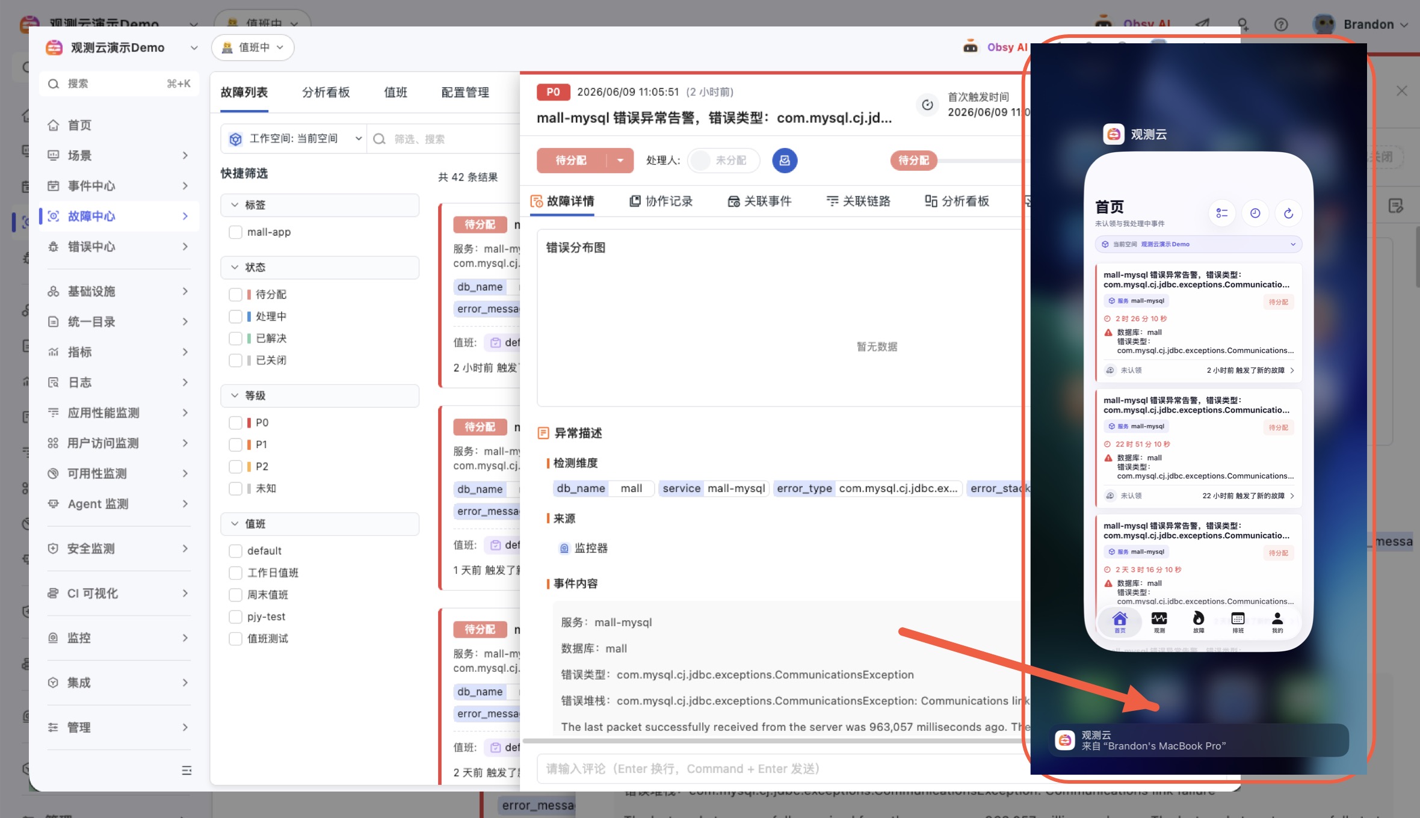Open the 工作空间 当前空间 dropdown
This screenshot has width=1420, height=818.
coord(294,139)
